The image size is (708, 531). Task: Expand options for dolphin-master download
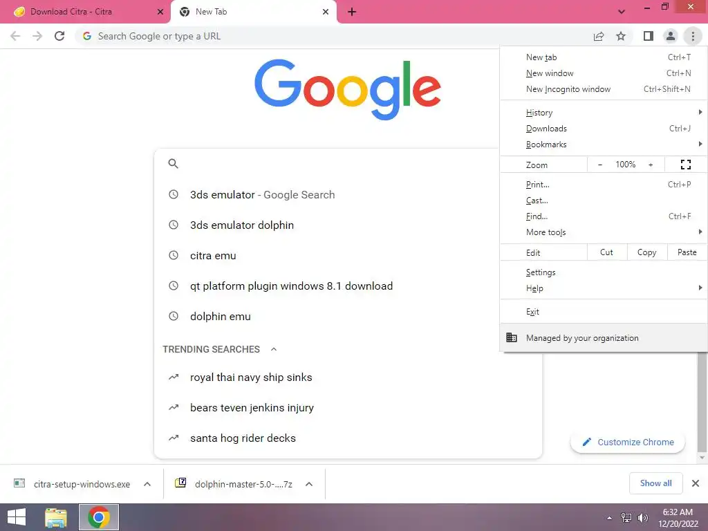coord(309,484)
